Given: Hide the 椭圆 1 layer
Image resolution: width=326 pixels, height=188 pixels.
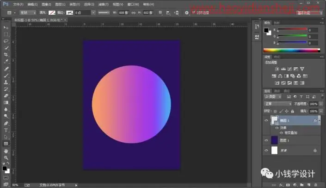Looking at the screenshot, I should [266, 120].
